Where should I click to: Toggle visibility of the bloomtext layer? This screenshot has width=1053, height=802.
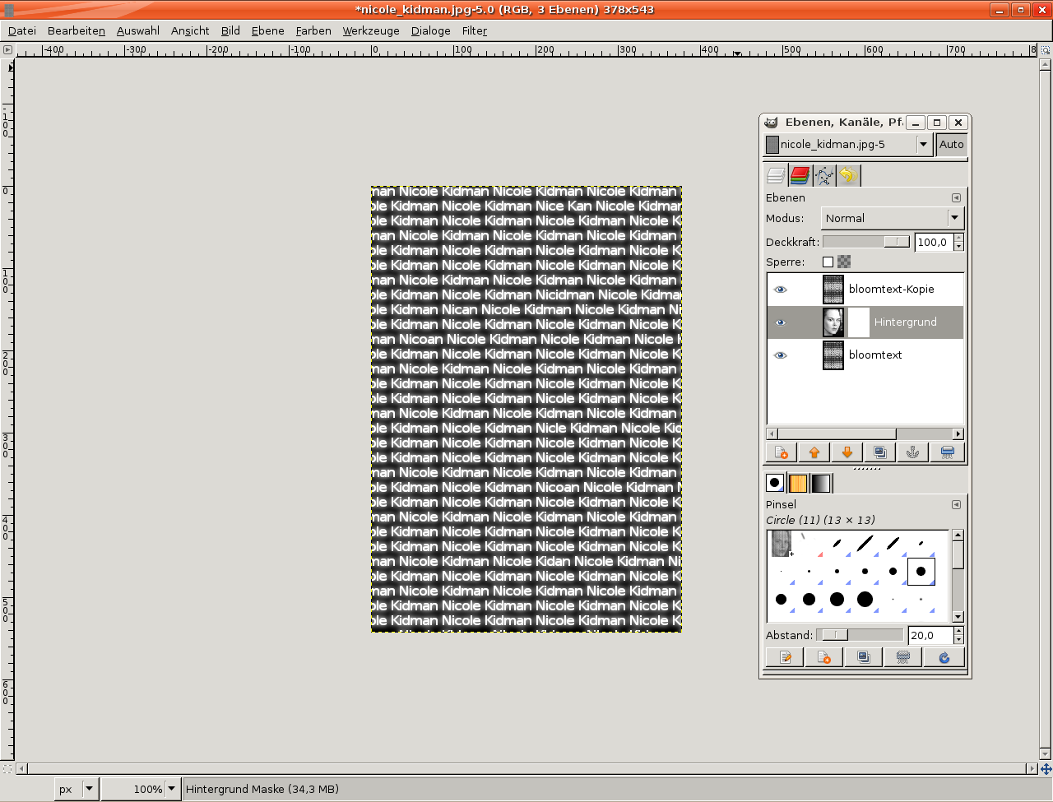[781, 355]
